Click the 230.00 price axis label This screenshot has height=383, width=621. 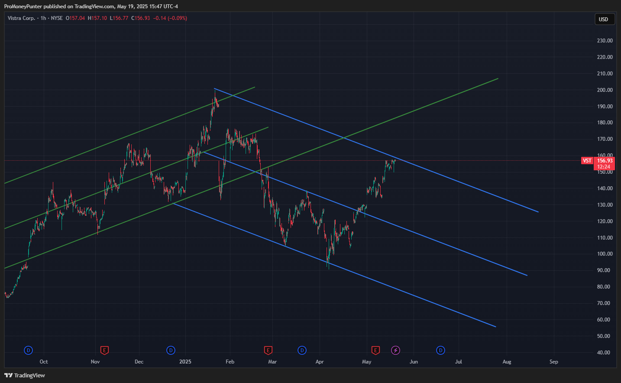point(605,41)
